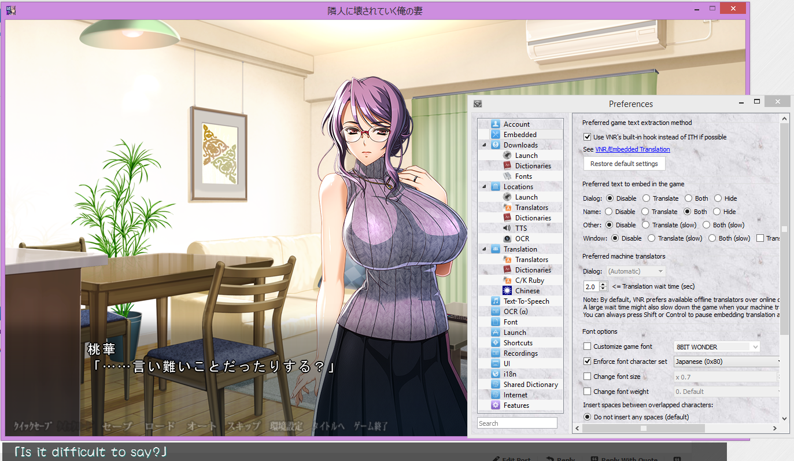
Task: Open the Launch icon under Downloads
Action: [x=507, y=155]
